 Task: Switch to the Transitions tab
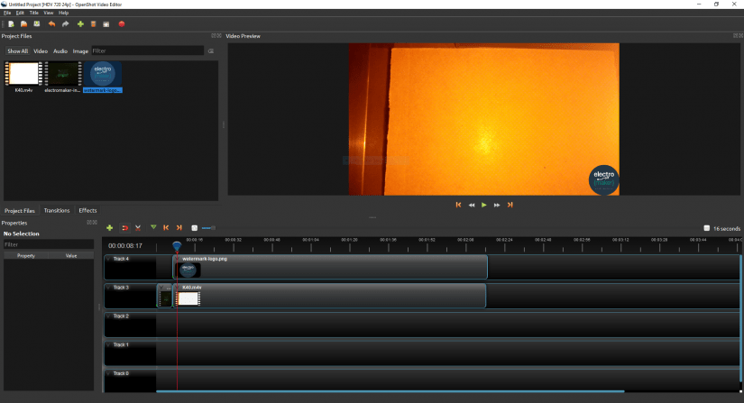point(57,210)
